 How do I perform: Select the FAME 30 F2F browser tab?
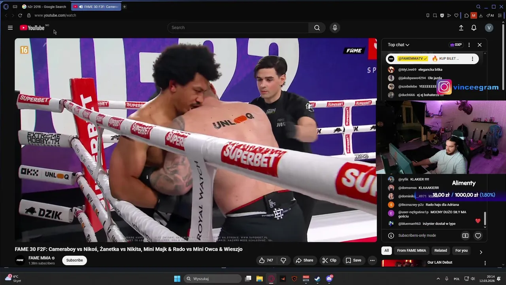(96, 7)
